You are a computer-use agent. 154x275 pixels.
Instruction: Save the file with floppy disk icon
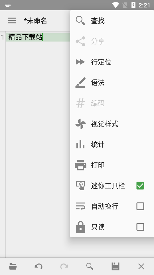click(x=116, y=267)
